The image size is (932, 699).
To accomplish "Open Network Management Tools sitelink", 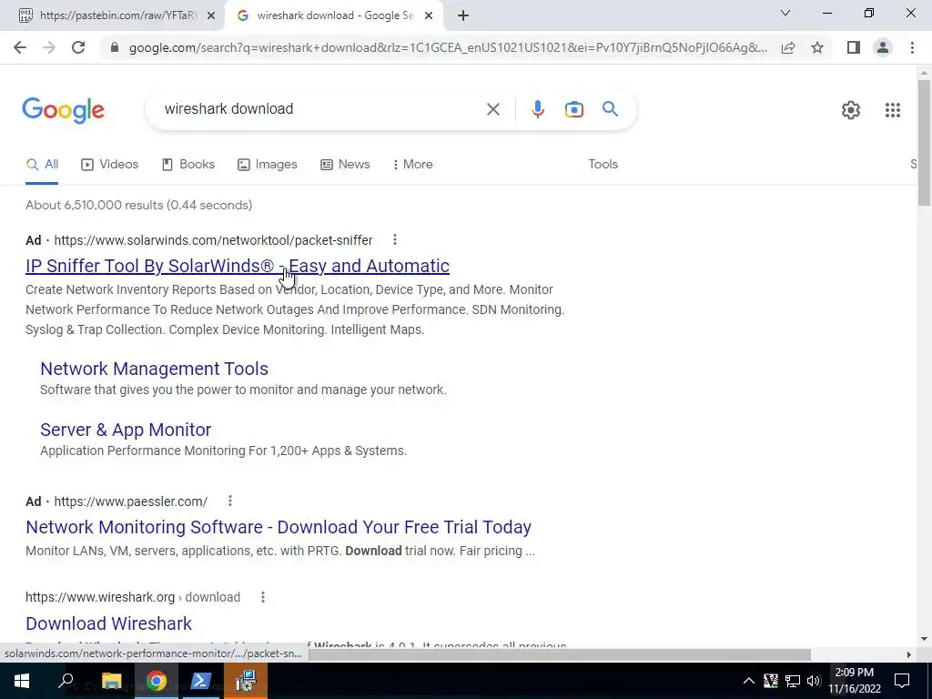I will click(154, 369).
